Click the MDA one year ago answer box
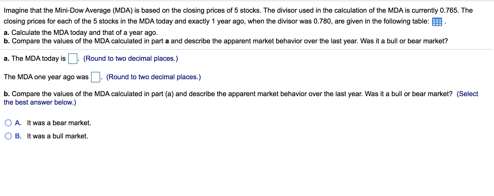 pyautogui.click(x=96, y=77)
